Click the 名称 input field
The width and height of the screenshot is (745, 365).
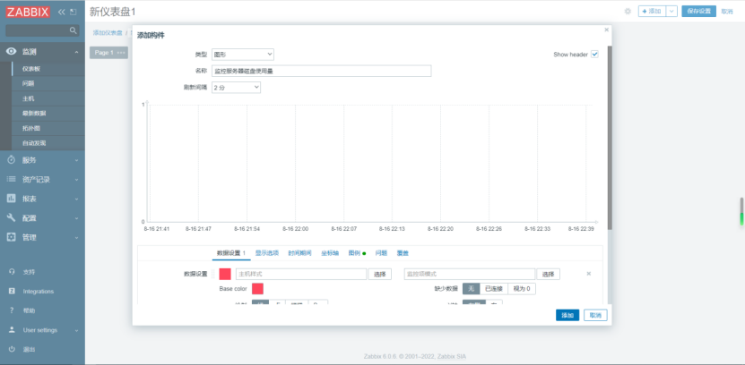pos(321,71)
